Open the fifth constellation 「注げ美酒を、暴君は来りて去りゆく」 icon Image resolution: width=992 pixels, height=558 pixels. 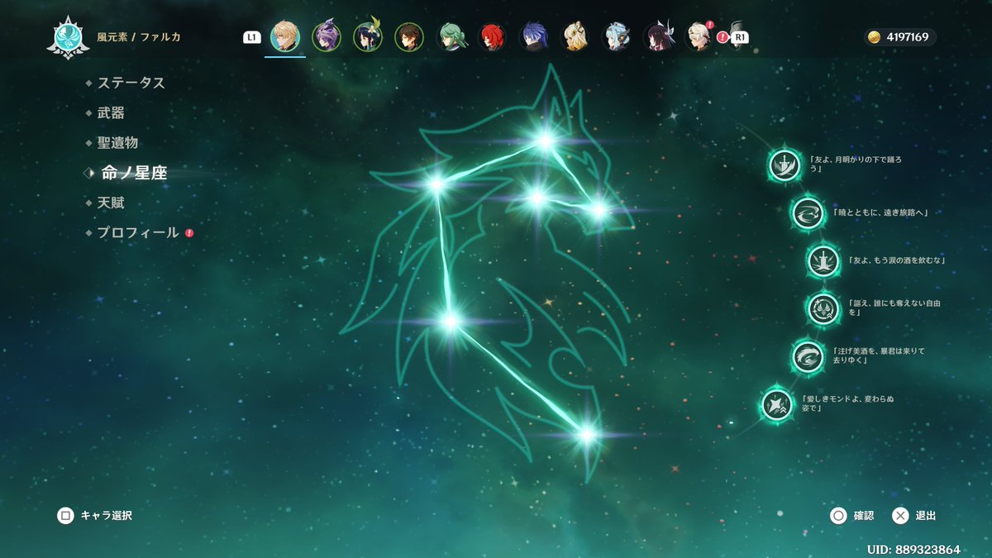[x=807, y=356]
